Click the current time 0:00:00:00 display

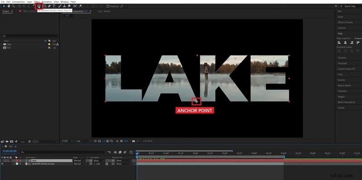(x=10, y=151)
